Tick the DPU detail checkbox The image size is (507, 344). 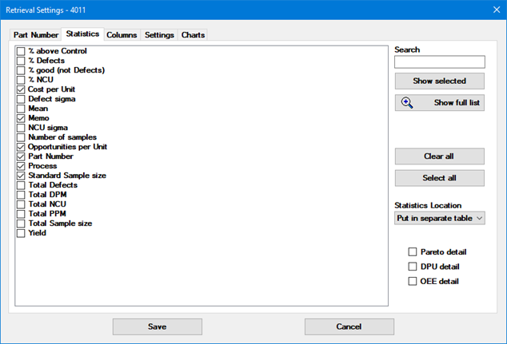coord(413,267)
